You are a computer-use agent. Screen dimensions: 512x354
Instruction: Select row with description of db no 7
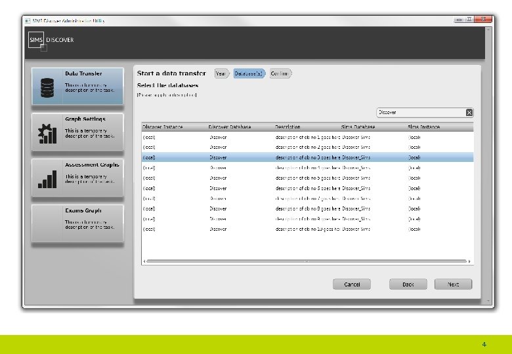click(307, 199)
